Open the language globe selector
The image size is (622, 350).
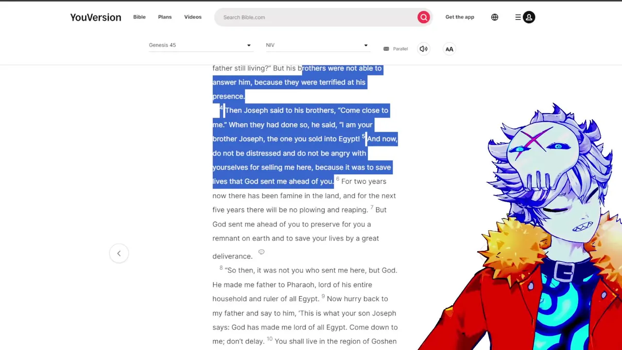click(495, 17)
